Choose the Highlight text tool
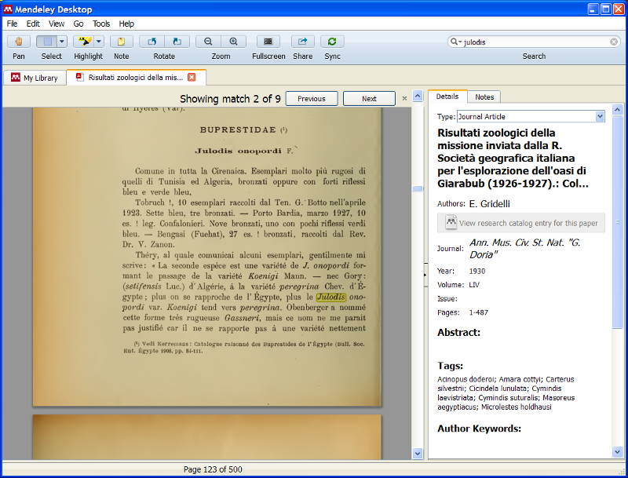Viewport: 628px width, 478px height. pyautogui.click(x=83, y=42)
